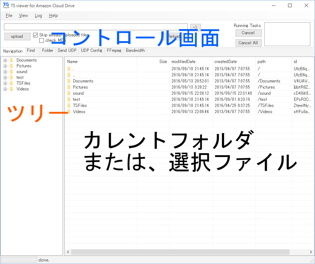Click the Videos folder icon in tree
This screenshot has height=264, width=315.
point(12,89)
